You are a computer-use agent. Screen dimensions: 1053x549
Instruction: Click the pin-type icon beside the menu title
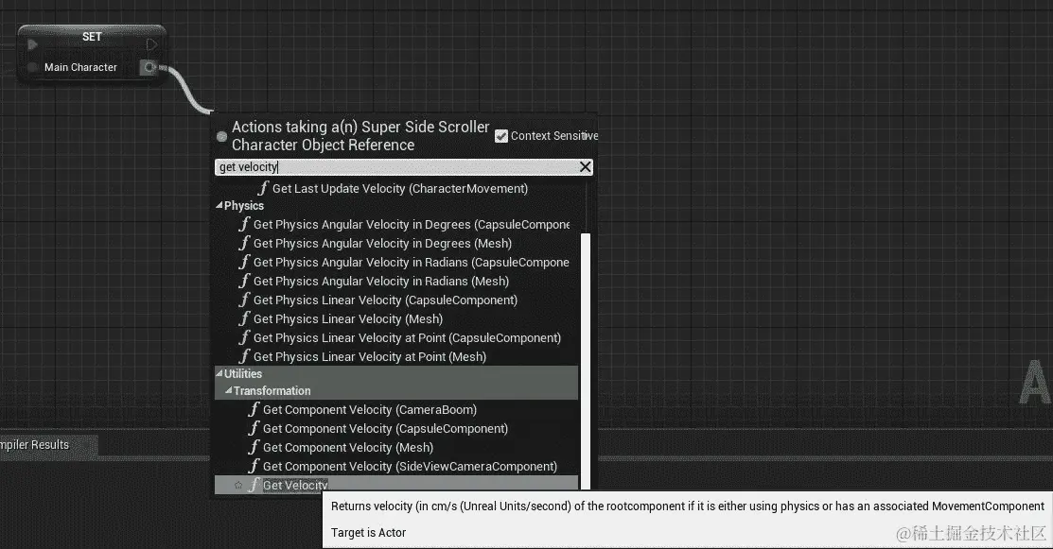coord(221,136)
